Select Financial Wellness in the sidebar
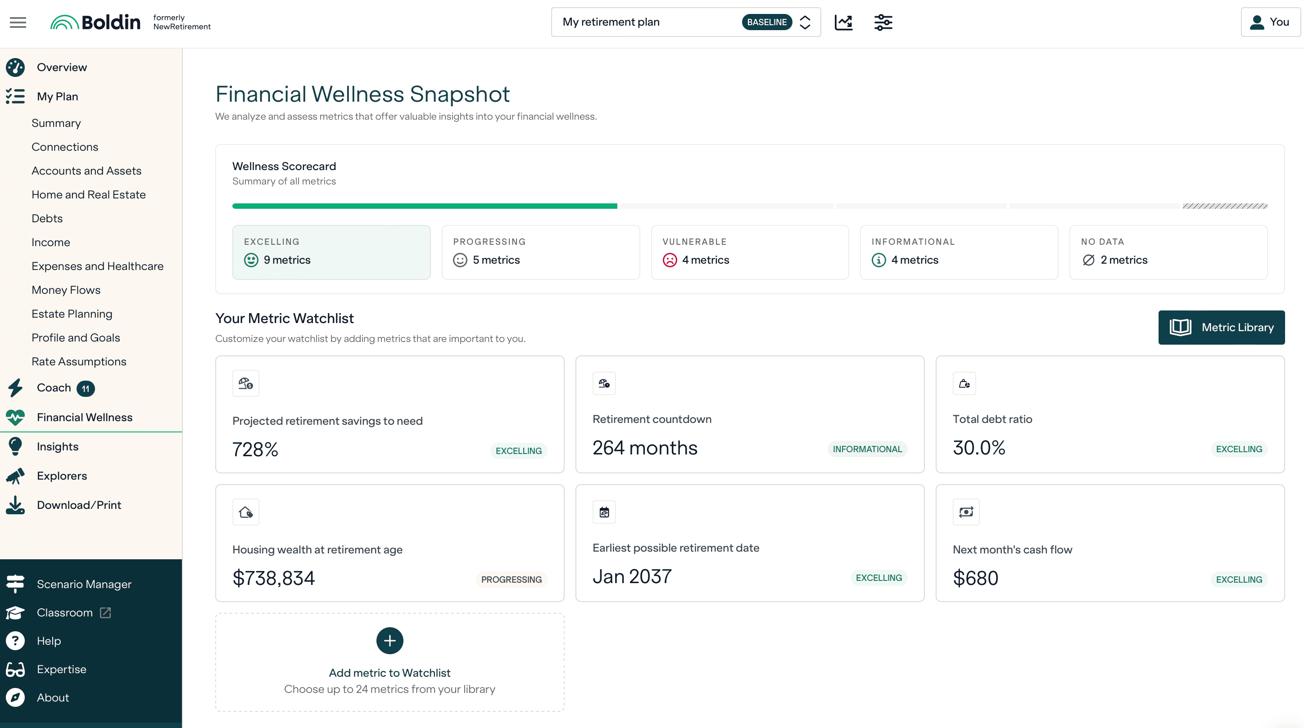 point(85,418)
